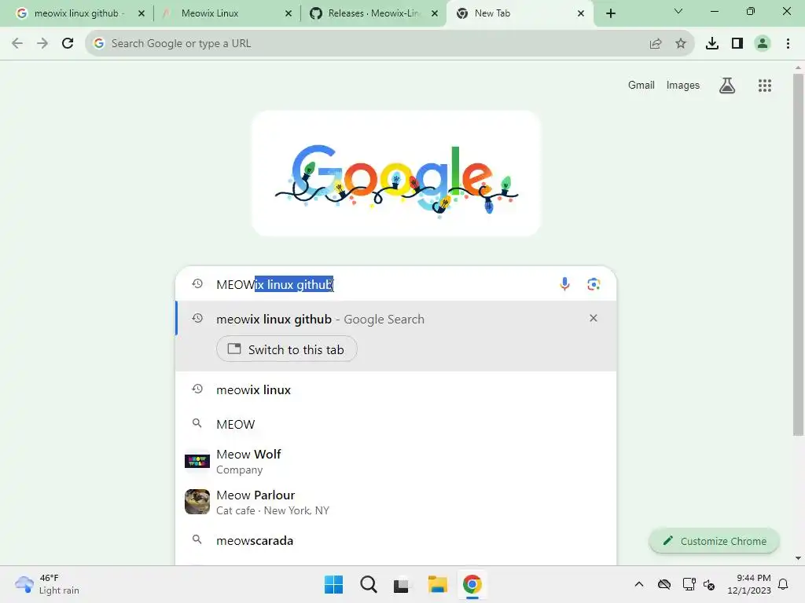This screenshot has width=805, height=603.
Task: Select the meowscarada suggestion
Action: tap(395, 540)
